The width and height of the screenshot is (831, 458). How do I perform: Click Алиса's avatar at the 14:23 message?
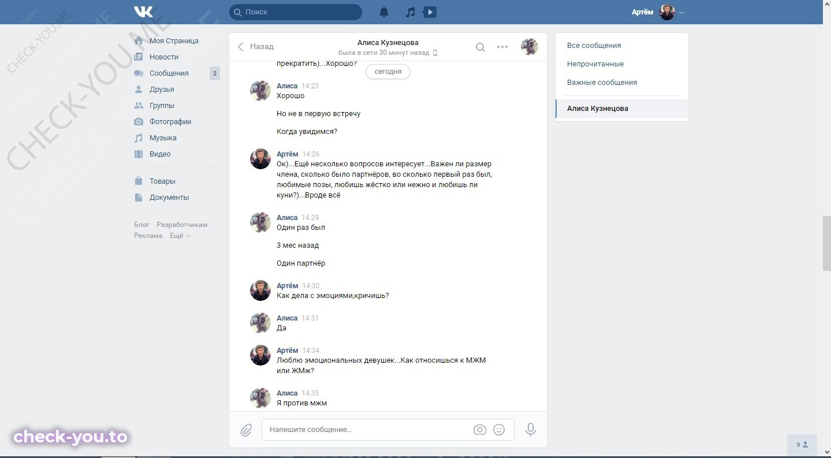(x=260, y=91)
